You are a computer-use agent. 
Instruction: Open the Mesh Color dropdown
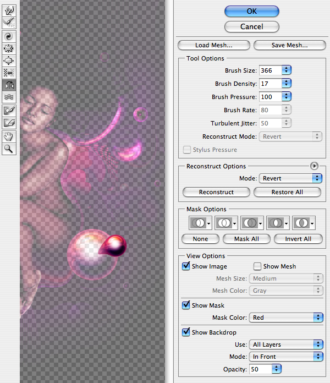click(x=286, y=291)
